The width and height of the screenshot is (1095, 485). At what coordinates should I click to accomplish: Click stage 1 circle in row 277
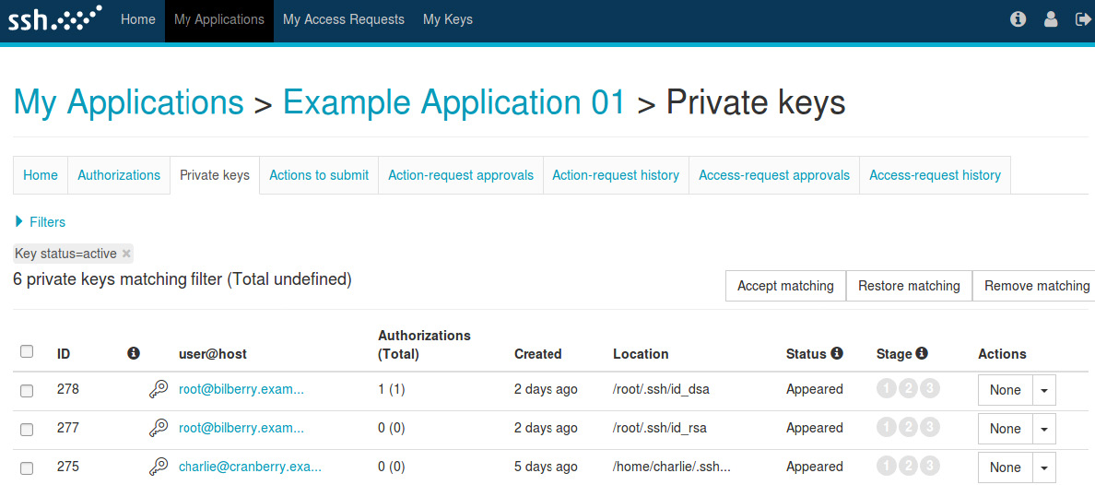click(886, 427)
